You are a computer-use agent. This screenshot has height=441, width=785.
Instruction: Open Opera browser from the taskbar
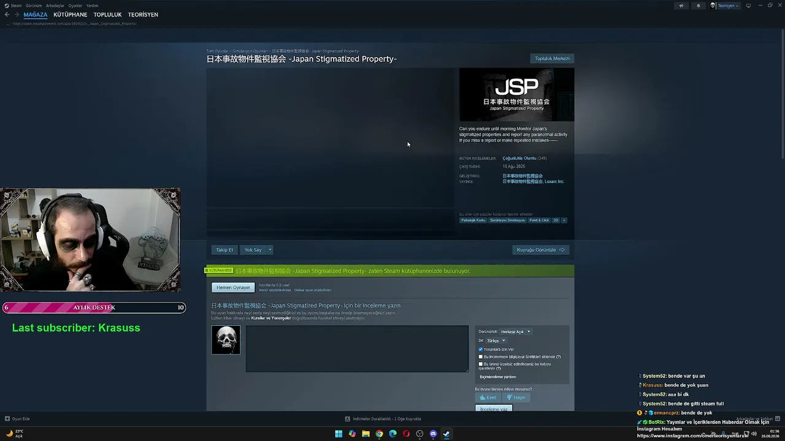pyautogui.click(x=406, y=434)
